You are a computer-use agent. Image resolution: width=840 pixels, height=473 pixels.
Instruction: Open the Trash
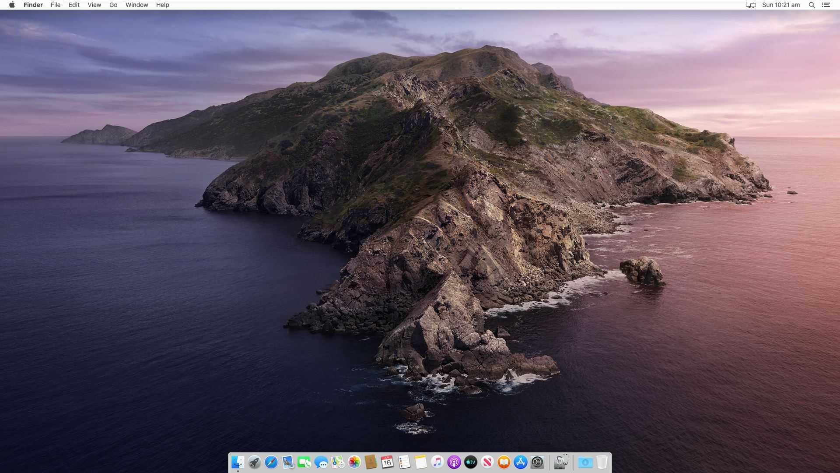pos(602,462)
